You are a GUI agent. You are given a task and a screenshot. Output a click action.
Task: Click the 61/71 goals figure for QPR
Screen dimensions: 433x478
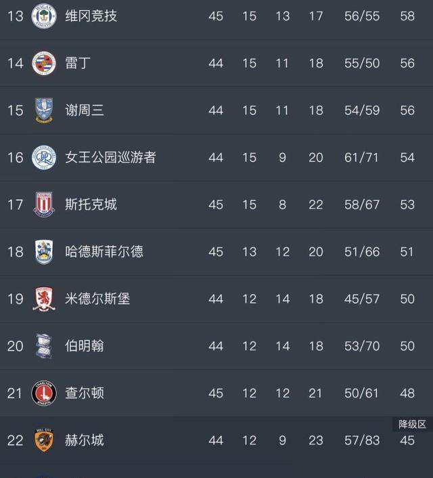[361, 158]
